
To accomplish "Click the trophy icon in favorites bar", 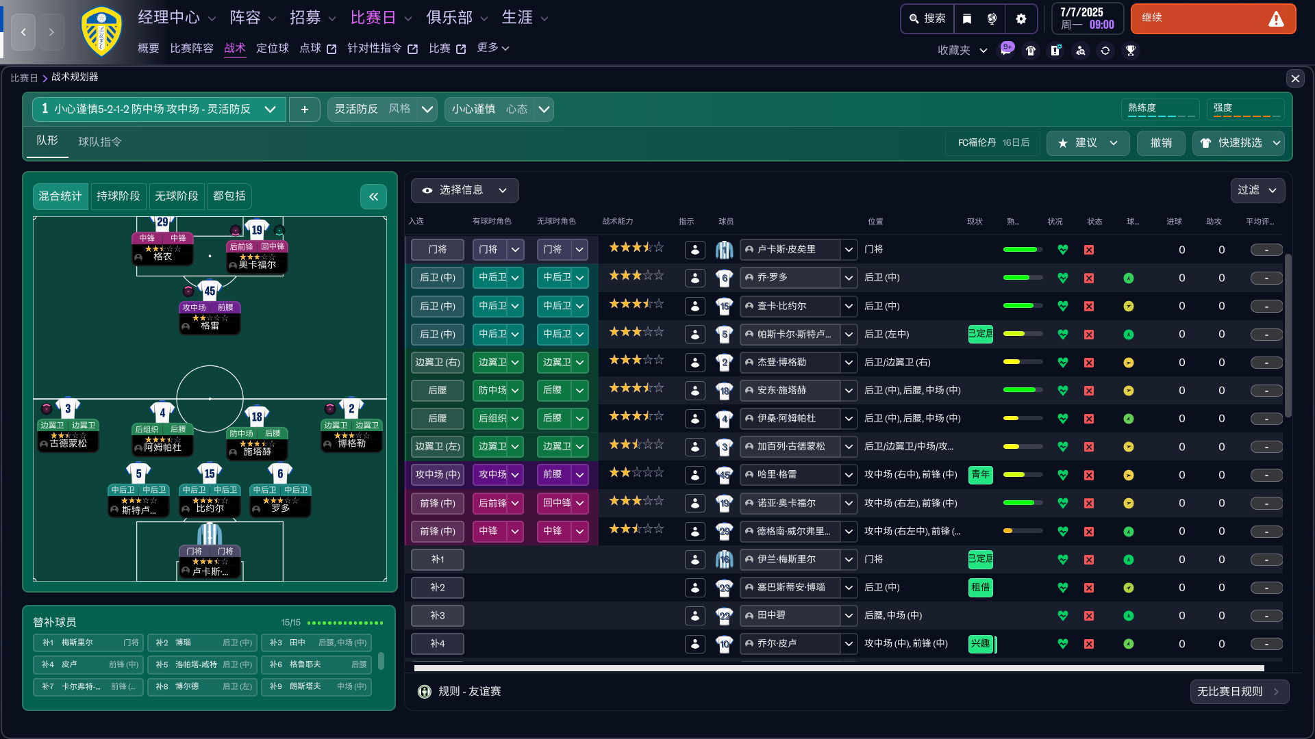I will [1130, 51].
